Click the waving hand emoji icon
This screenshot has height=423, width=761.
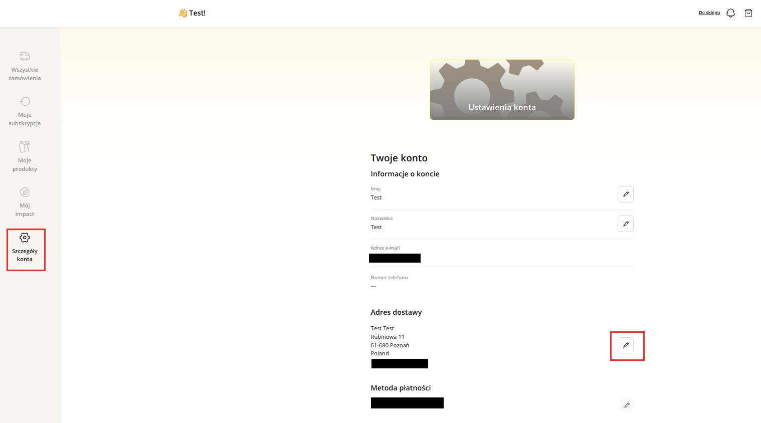183,13
